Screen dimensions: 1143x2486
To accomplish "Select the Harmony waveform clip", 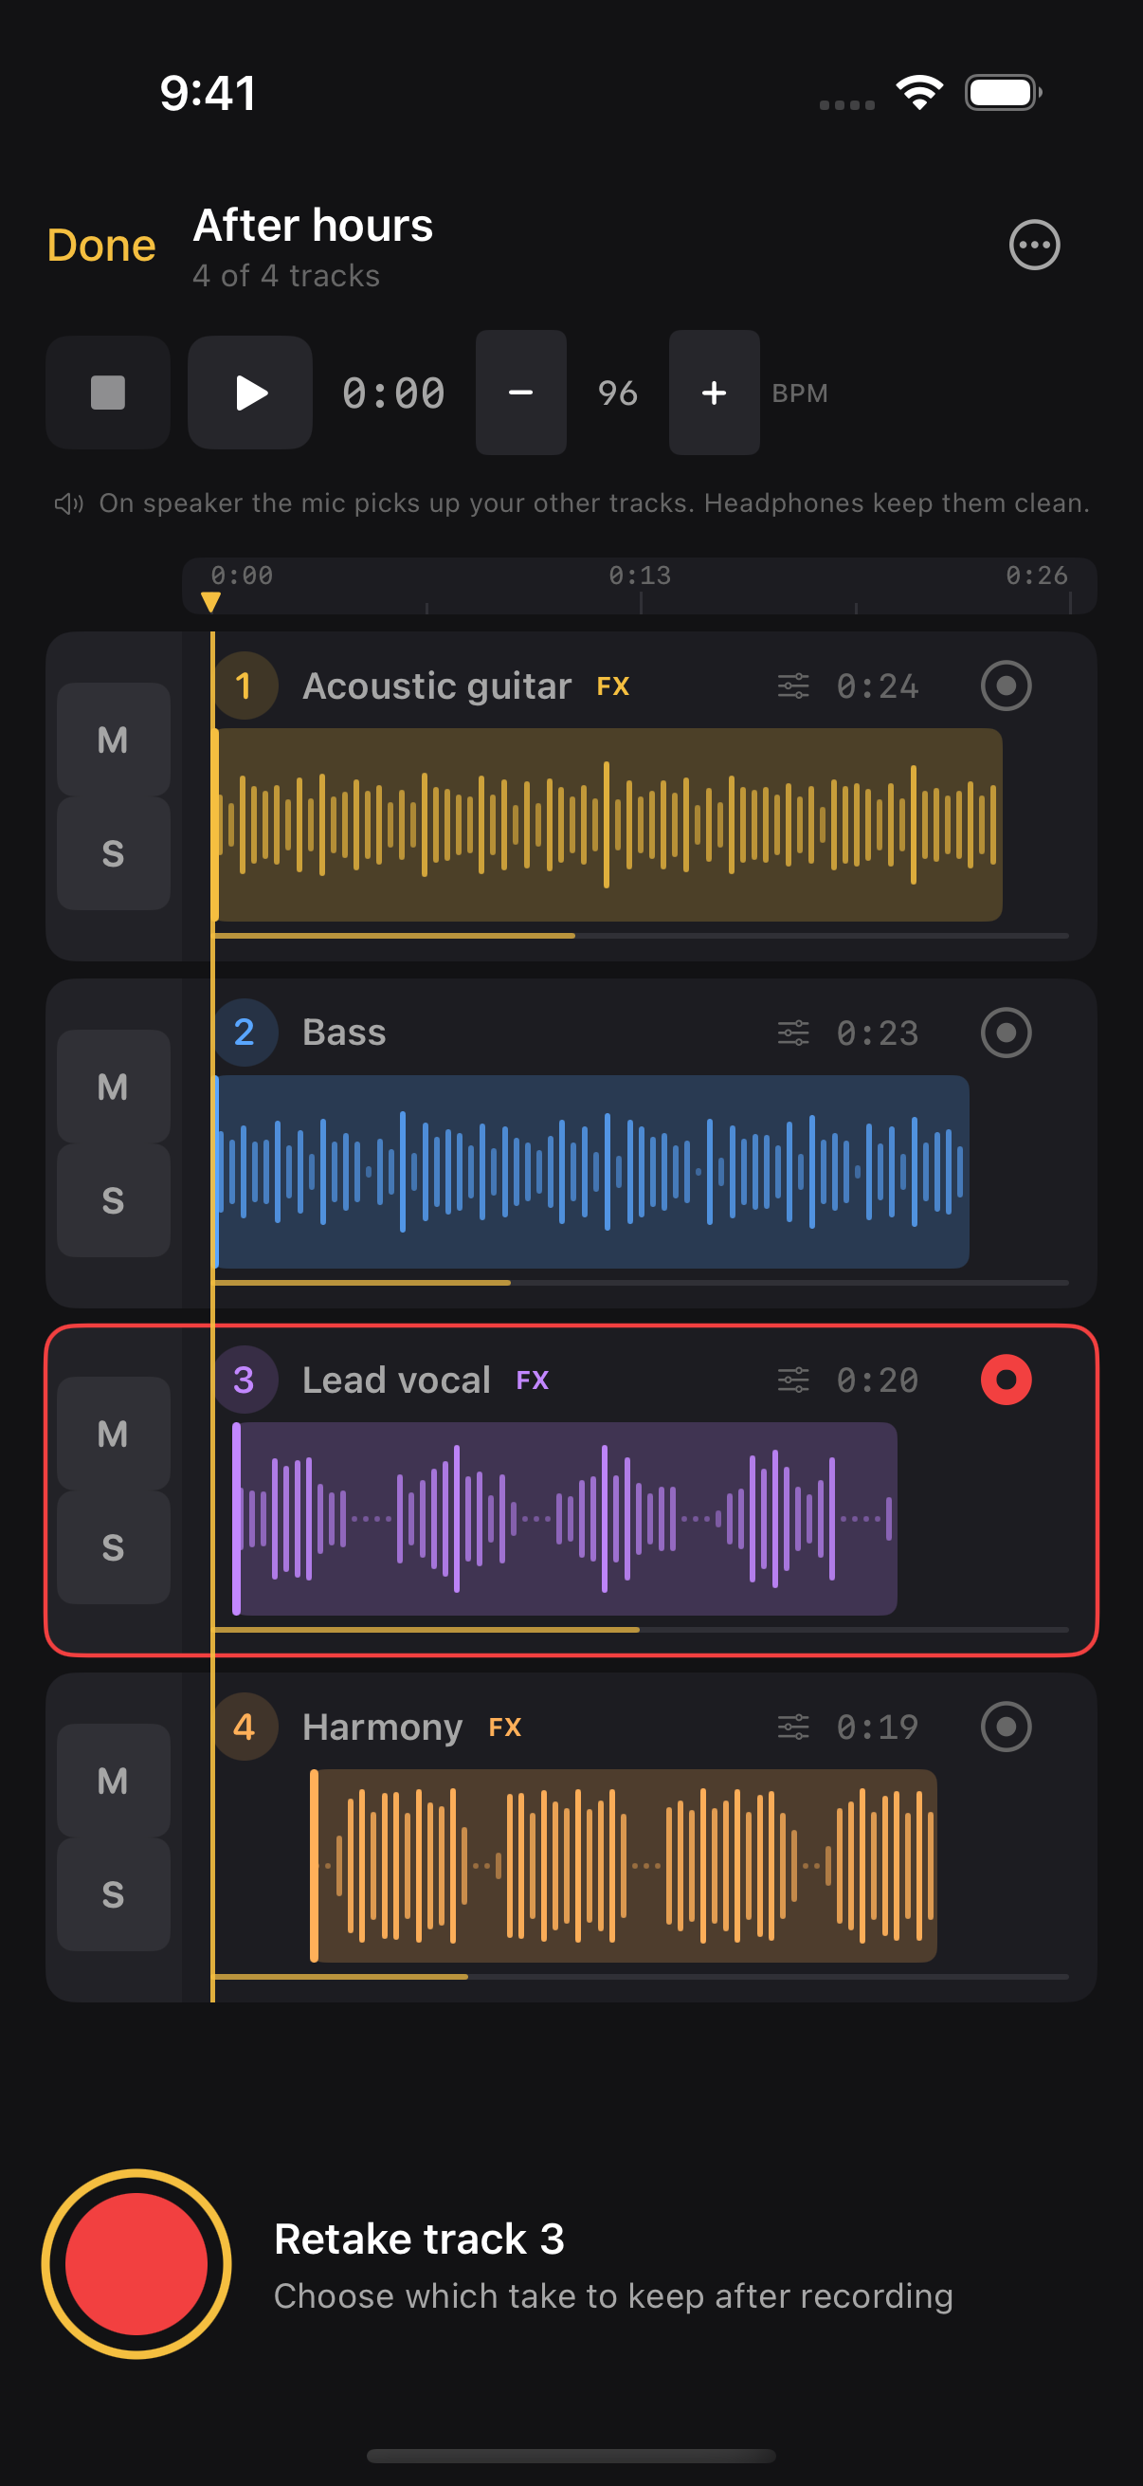I will [623, 1866].
